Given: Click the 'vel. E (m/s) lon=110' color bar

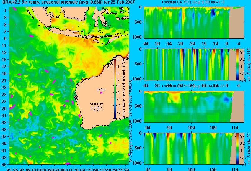Looking at the screenshot, I should (x=237, y=65).
